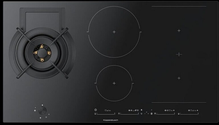219x125 pixels.
Task: Set power on the leftmost zone slider
Action: coord(106,114)
